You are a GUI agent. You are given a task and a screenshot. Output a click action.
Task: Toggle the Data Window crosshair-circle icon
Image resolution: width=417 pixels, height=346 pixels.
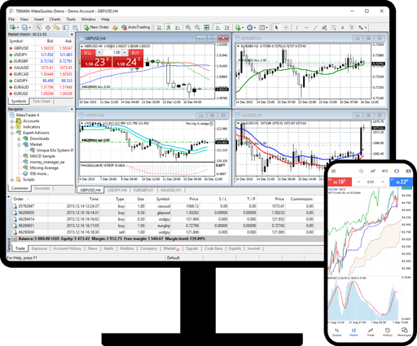(48, 28)
